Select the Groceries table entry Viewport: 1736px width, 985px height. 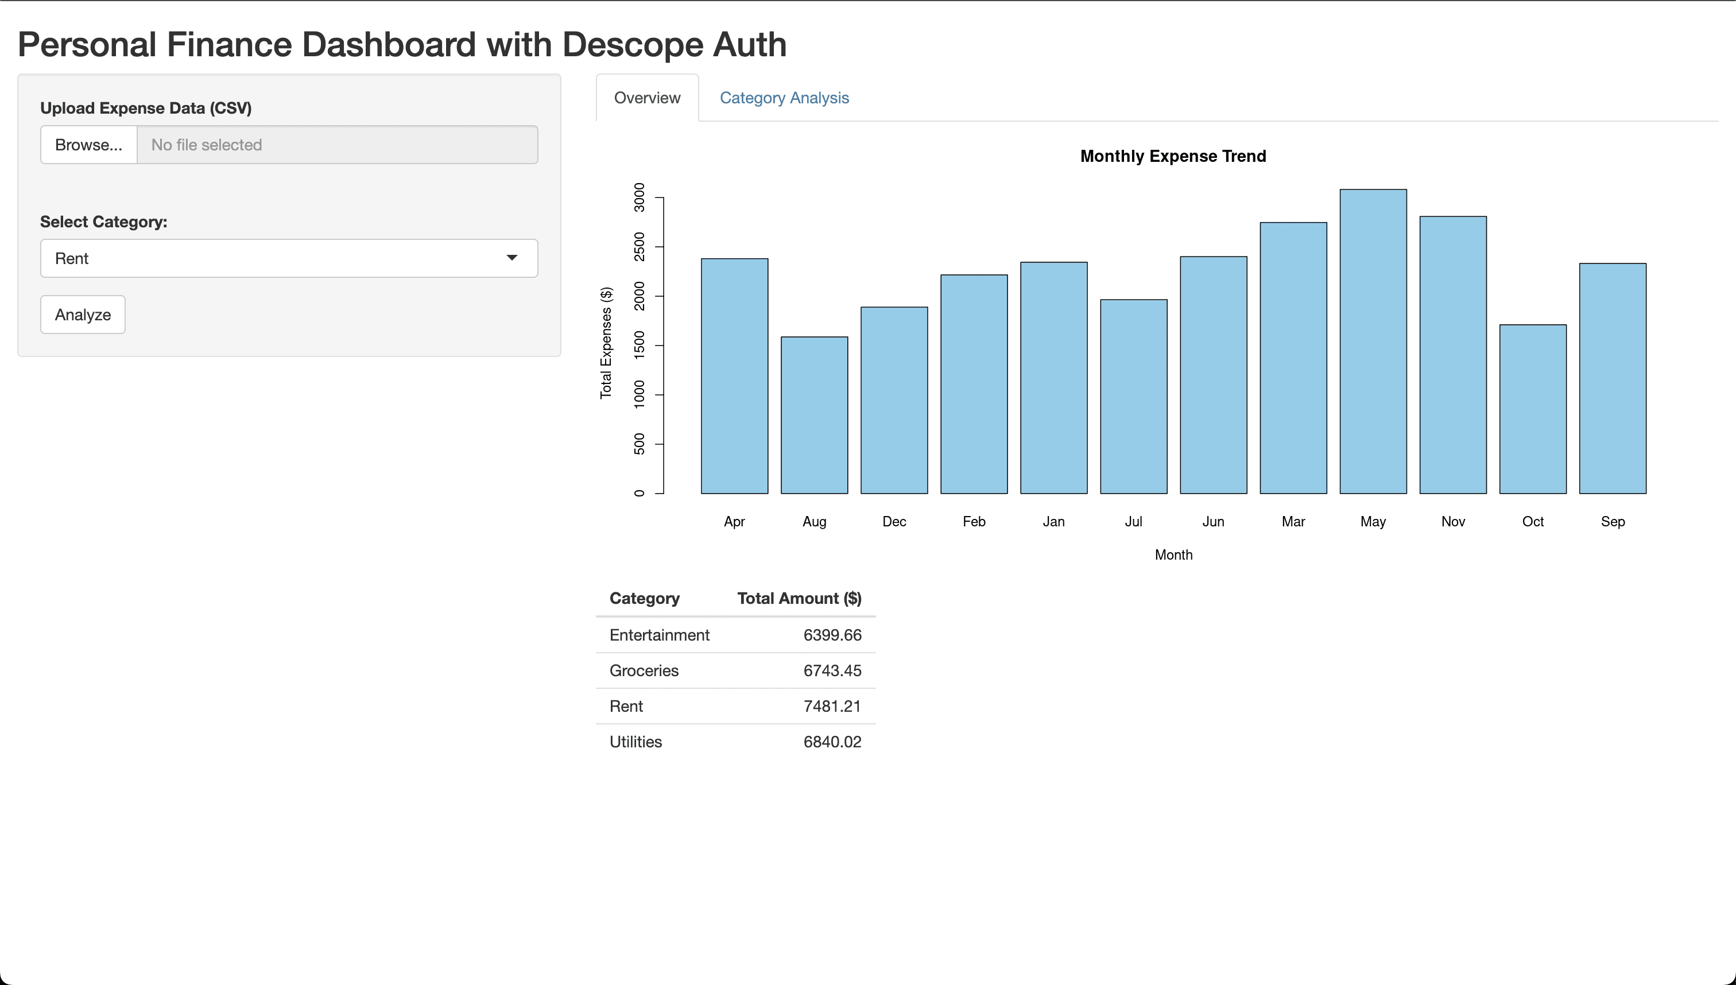(644, 670)
